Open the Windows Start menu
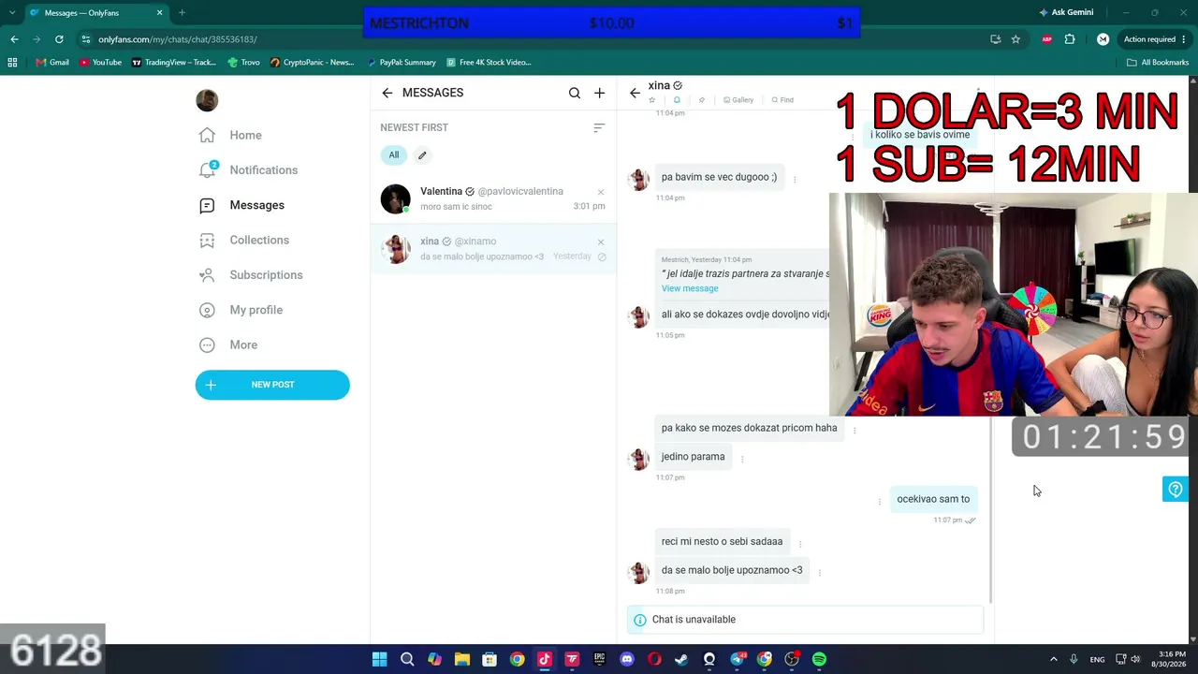Screen dimensions: 1198x674 tap(379, 659)
